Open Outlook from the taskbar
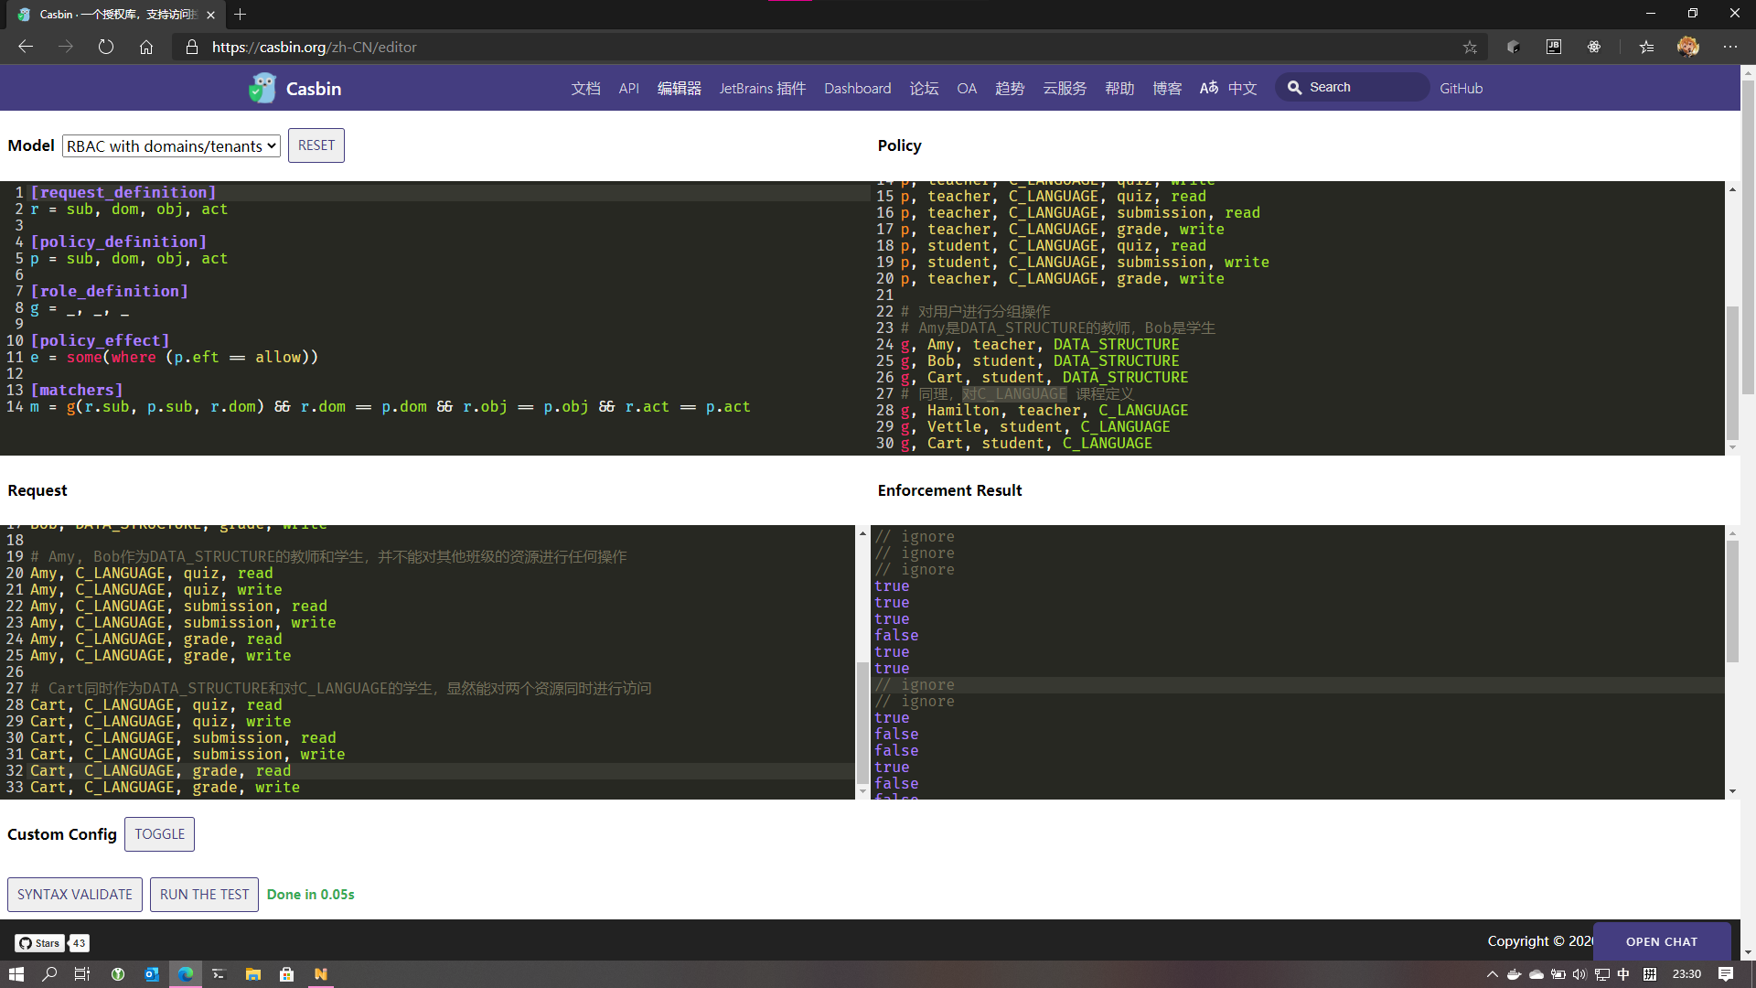 (152, 974)
